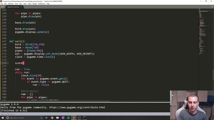Open the Edit menu

pyautogui.click(x=5, y=4)
